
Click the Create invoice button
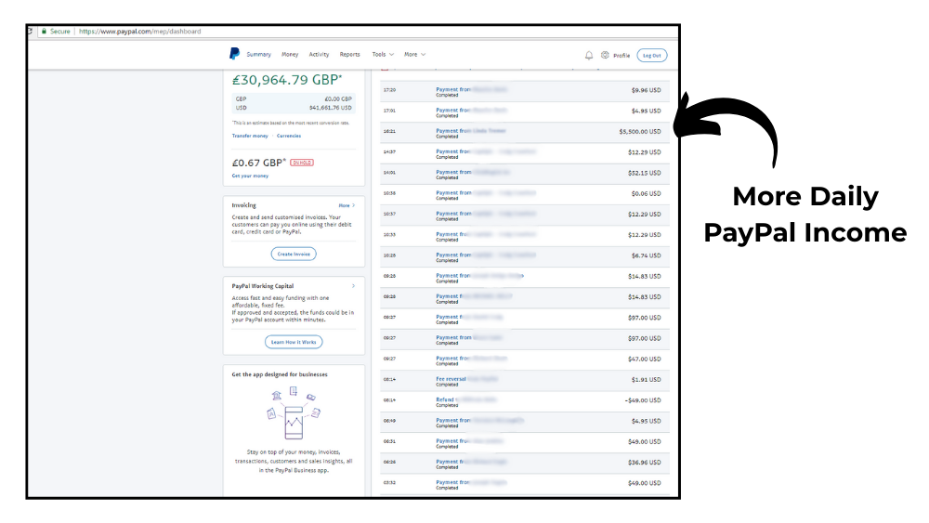pyautogui.click(x=294, y=255)
